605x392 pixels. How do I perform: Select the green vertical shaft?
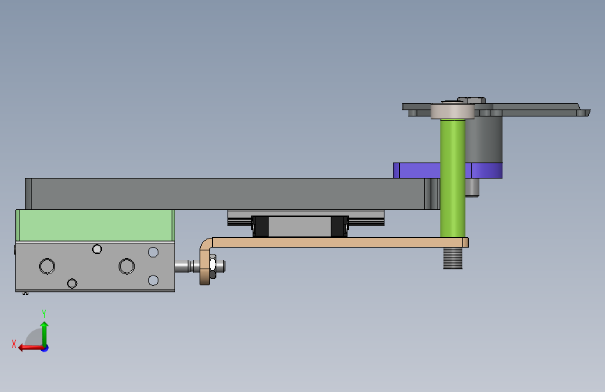[453, 178]
